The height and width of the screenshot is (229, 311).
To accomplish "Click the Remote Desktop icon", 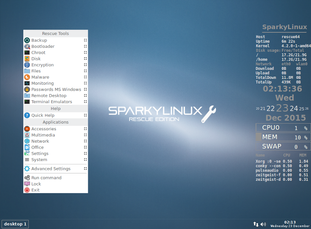I will [27, 96].
